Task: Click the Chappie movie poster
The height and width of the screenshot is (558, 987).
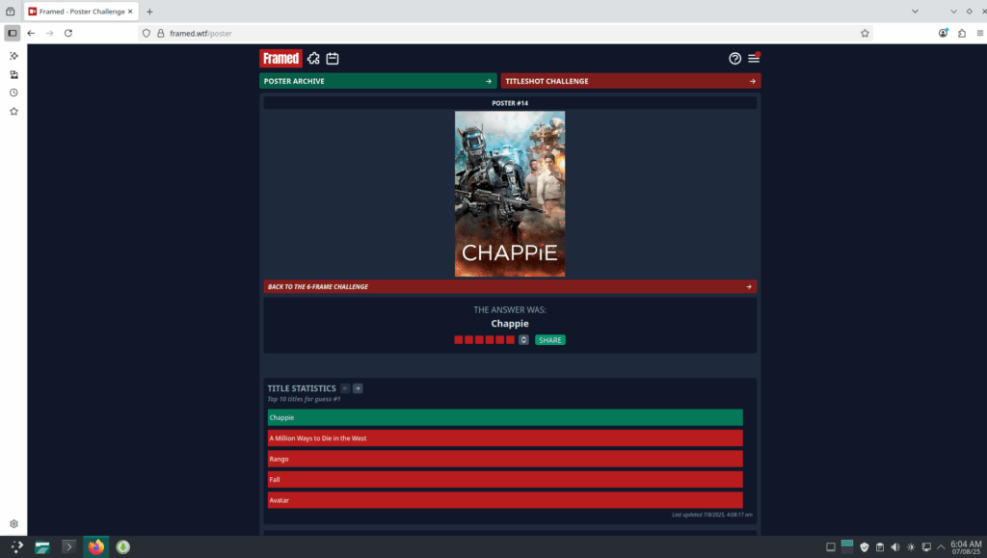Action: 510,194
